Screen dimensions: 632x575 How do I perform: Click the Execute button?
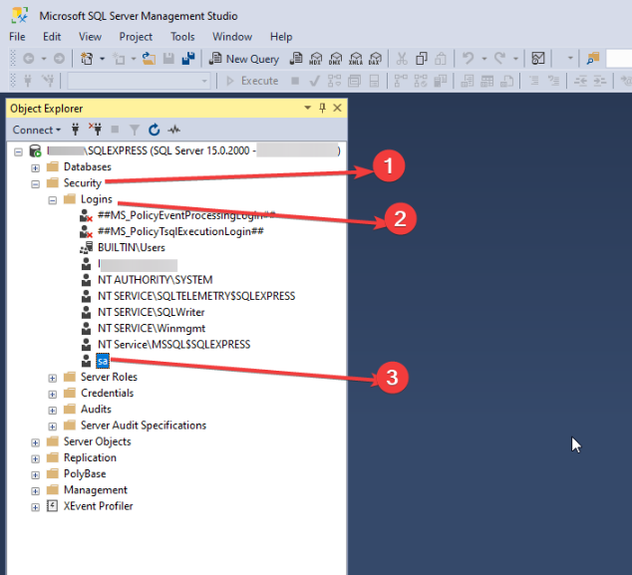pyautogui.click(x=252, y=81)
